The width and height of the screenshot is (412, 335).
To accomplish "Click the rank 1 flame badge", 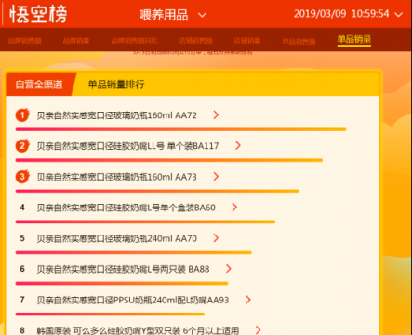I will [22, 114].
